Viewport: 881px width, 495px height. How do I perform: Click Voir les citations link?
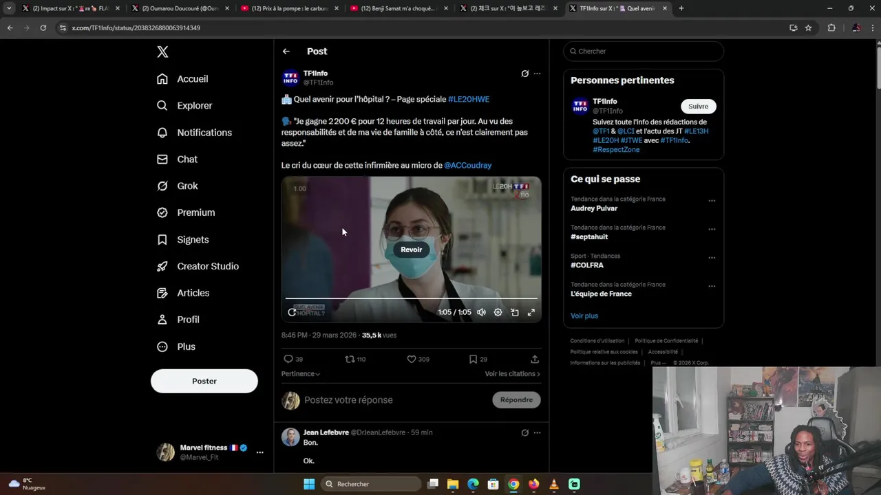[513, 374]
